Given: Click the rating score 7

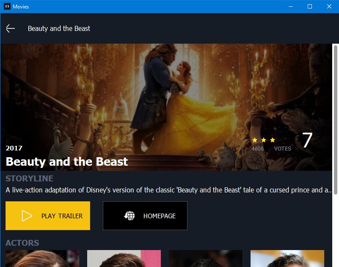Looking at the screenshot, I should coord(307,140).
